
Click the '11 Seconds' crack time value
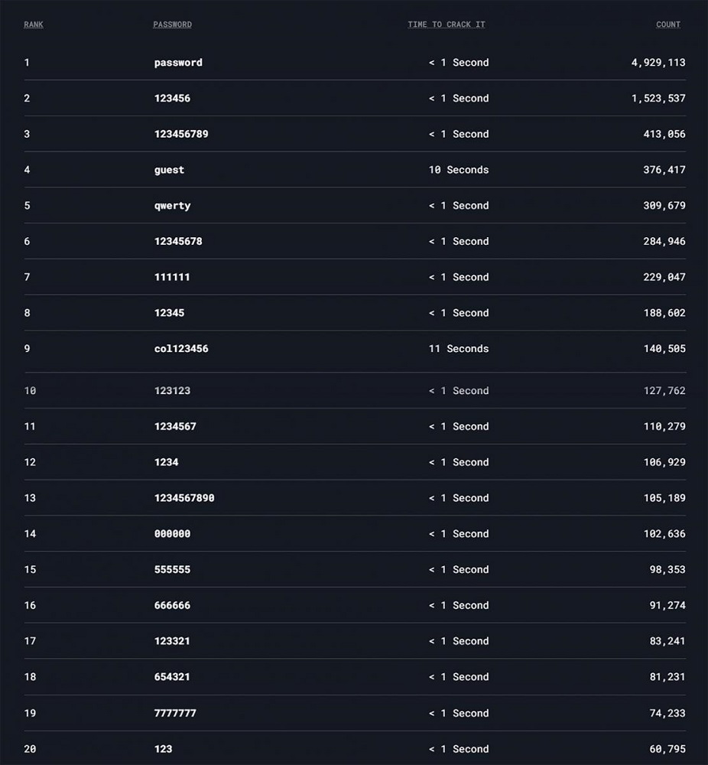click(x=458, y=349)
